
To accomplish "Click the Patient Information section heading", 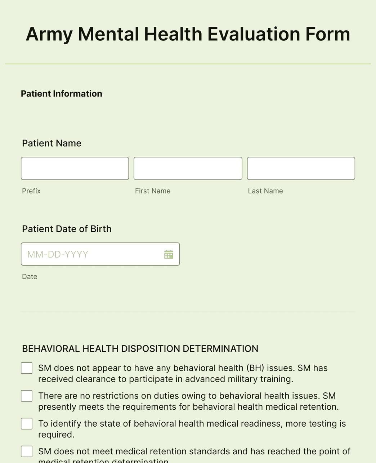I will point(61,93).
